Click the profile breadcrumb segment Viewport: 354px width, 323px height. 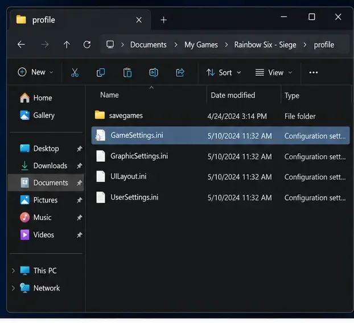click(x=324, y=45)
